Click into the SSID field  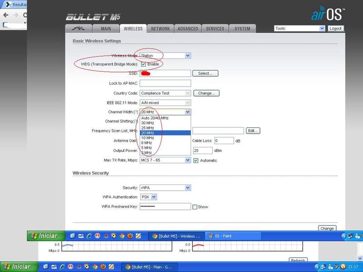point(165,73)
